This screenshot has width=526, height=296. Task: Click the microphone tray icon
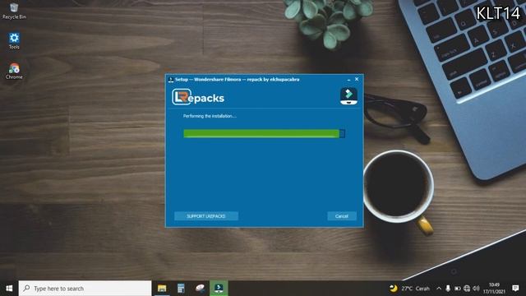[448, 289]
